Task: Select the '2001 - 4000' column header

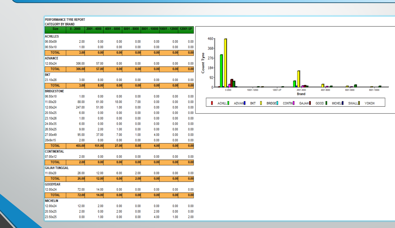Action: click(94, 30)
